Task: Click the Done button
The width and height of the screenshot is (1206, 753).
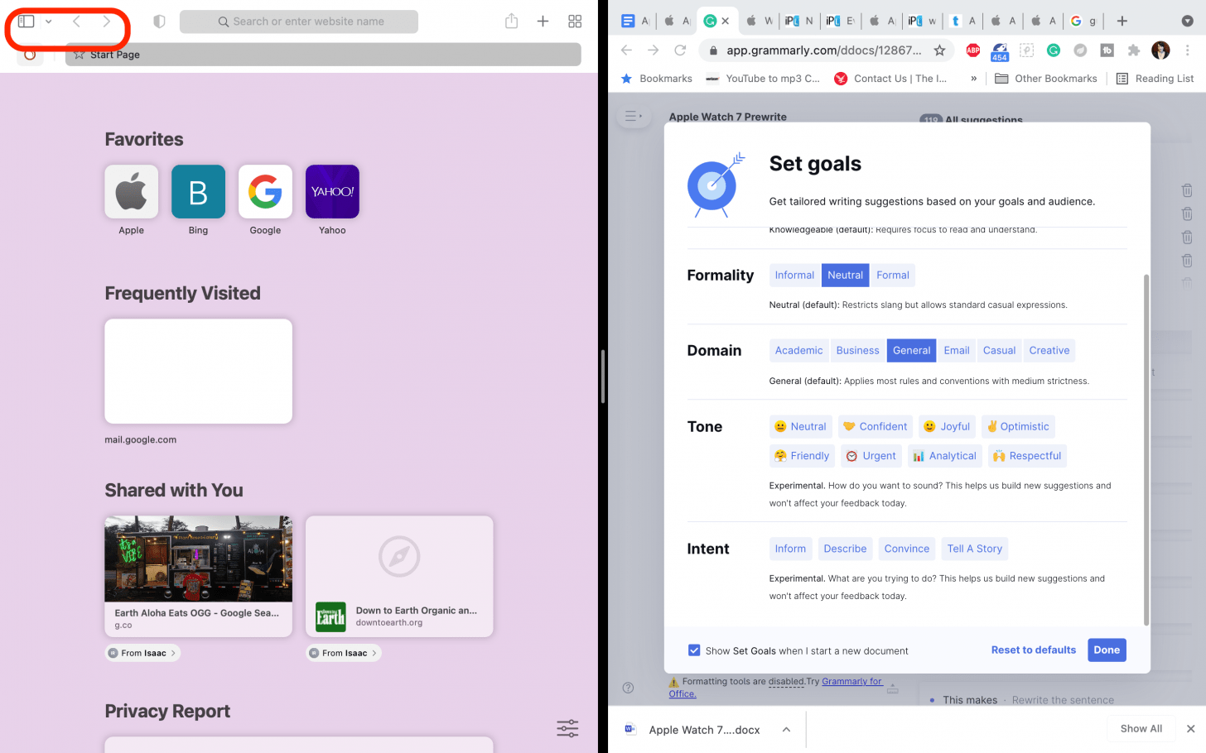Action: click(x=1106, y=650)
